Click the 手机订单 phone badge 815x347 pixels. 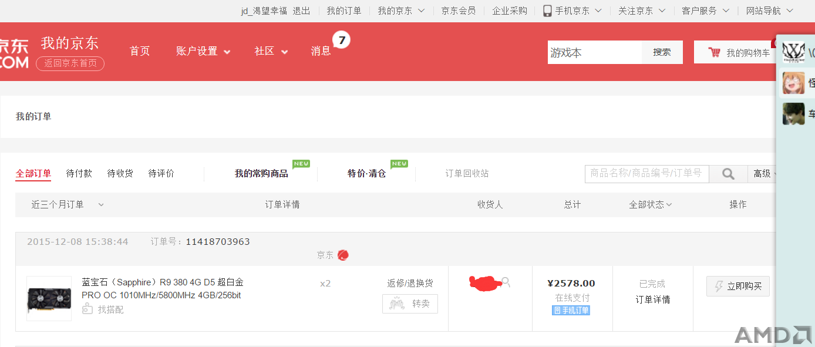(x=571, y=310)
